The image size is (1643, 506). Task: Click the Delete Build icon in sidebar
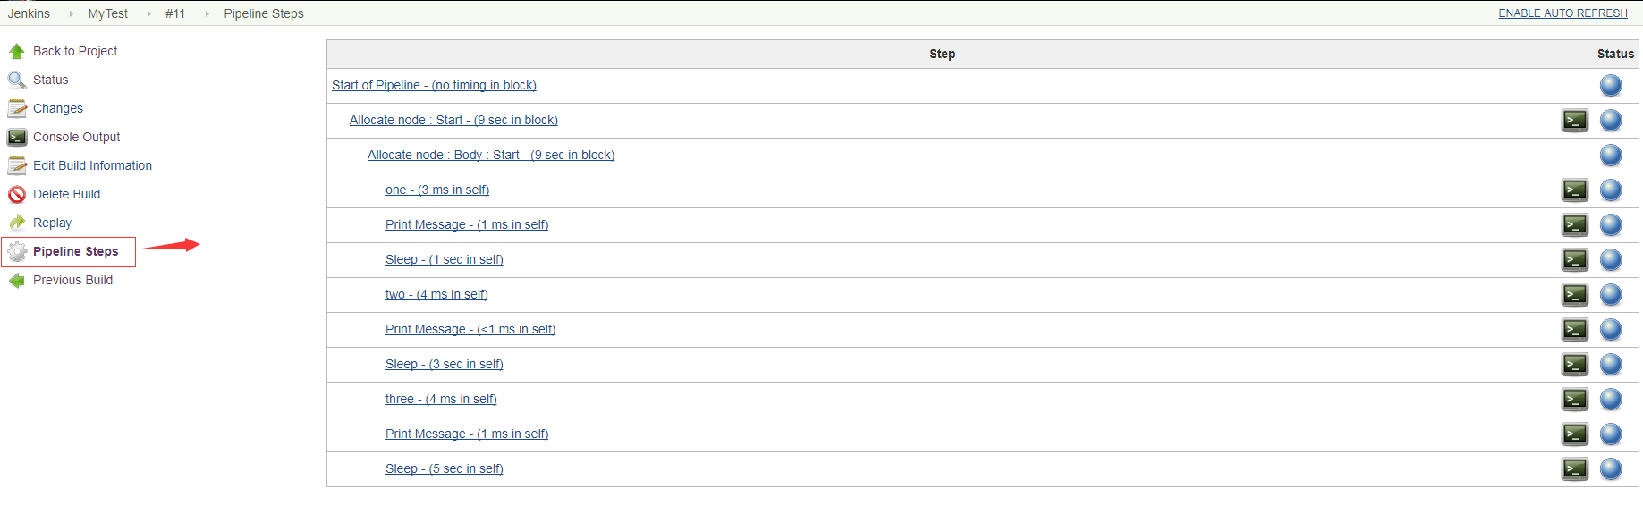pos(17,195)
